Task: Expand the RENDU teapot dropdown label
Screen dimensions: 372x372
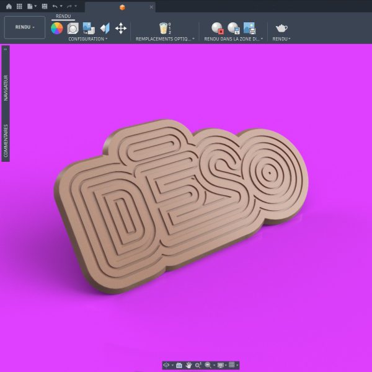Action: tap(281, 39)
